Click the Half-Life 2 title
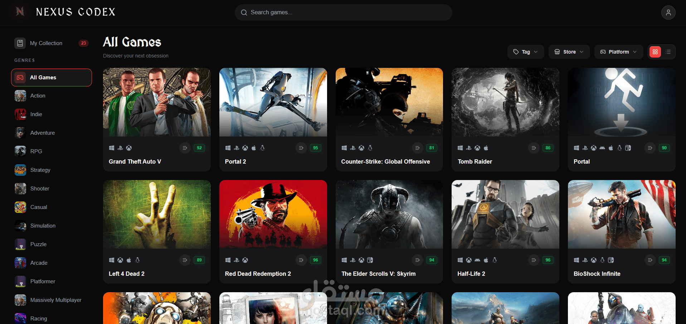The width and height of the screenshot is (686, 324). [x=471, y=274]
